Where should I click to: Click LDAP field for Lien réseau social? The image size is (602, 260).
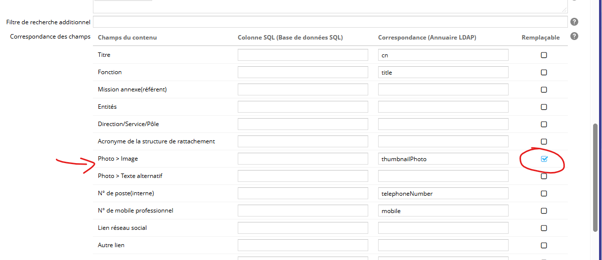443,228
